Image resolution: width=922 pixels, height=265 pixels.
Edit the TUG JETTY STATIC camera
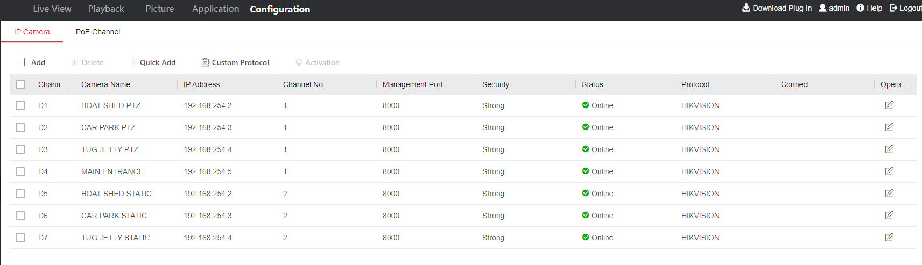(889, 238)
